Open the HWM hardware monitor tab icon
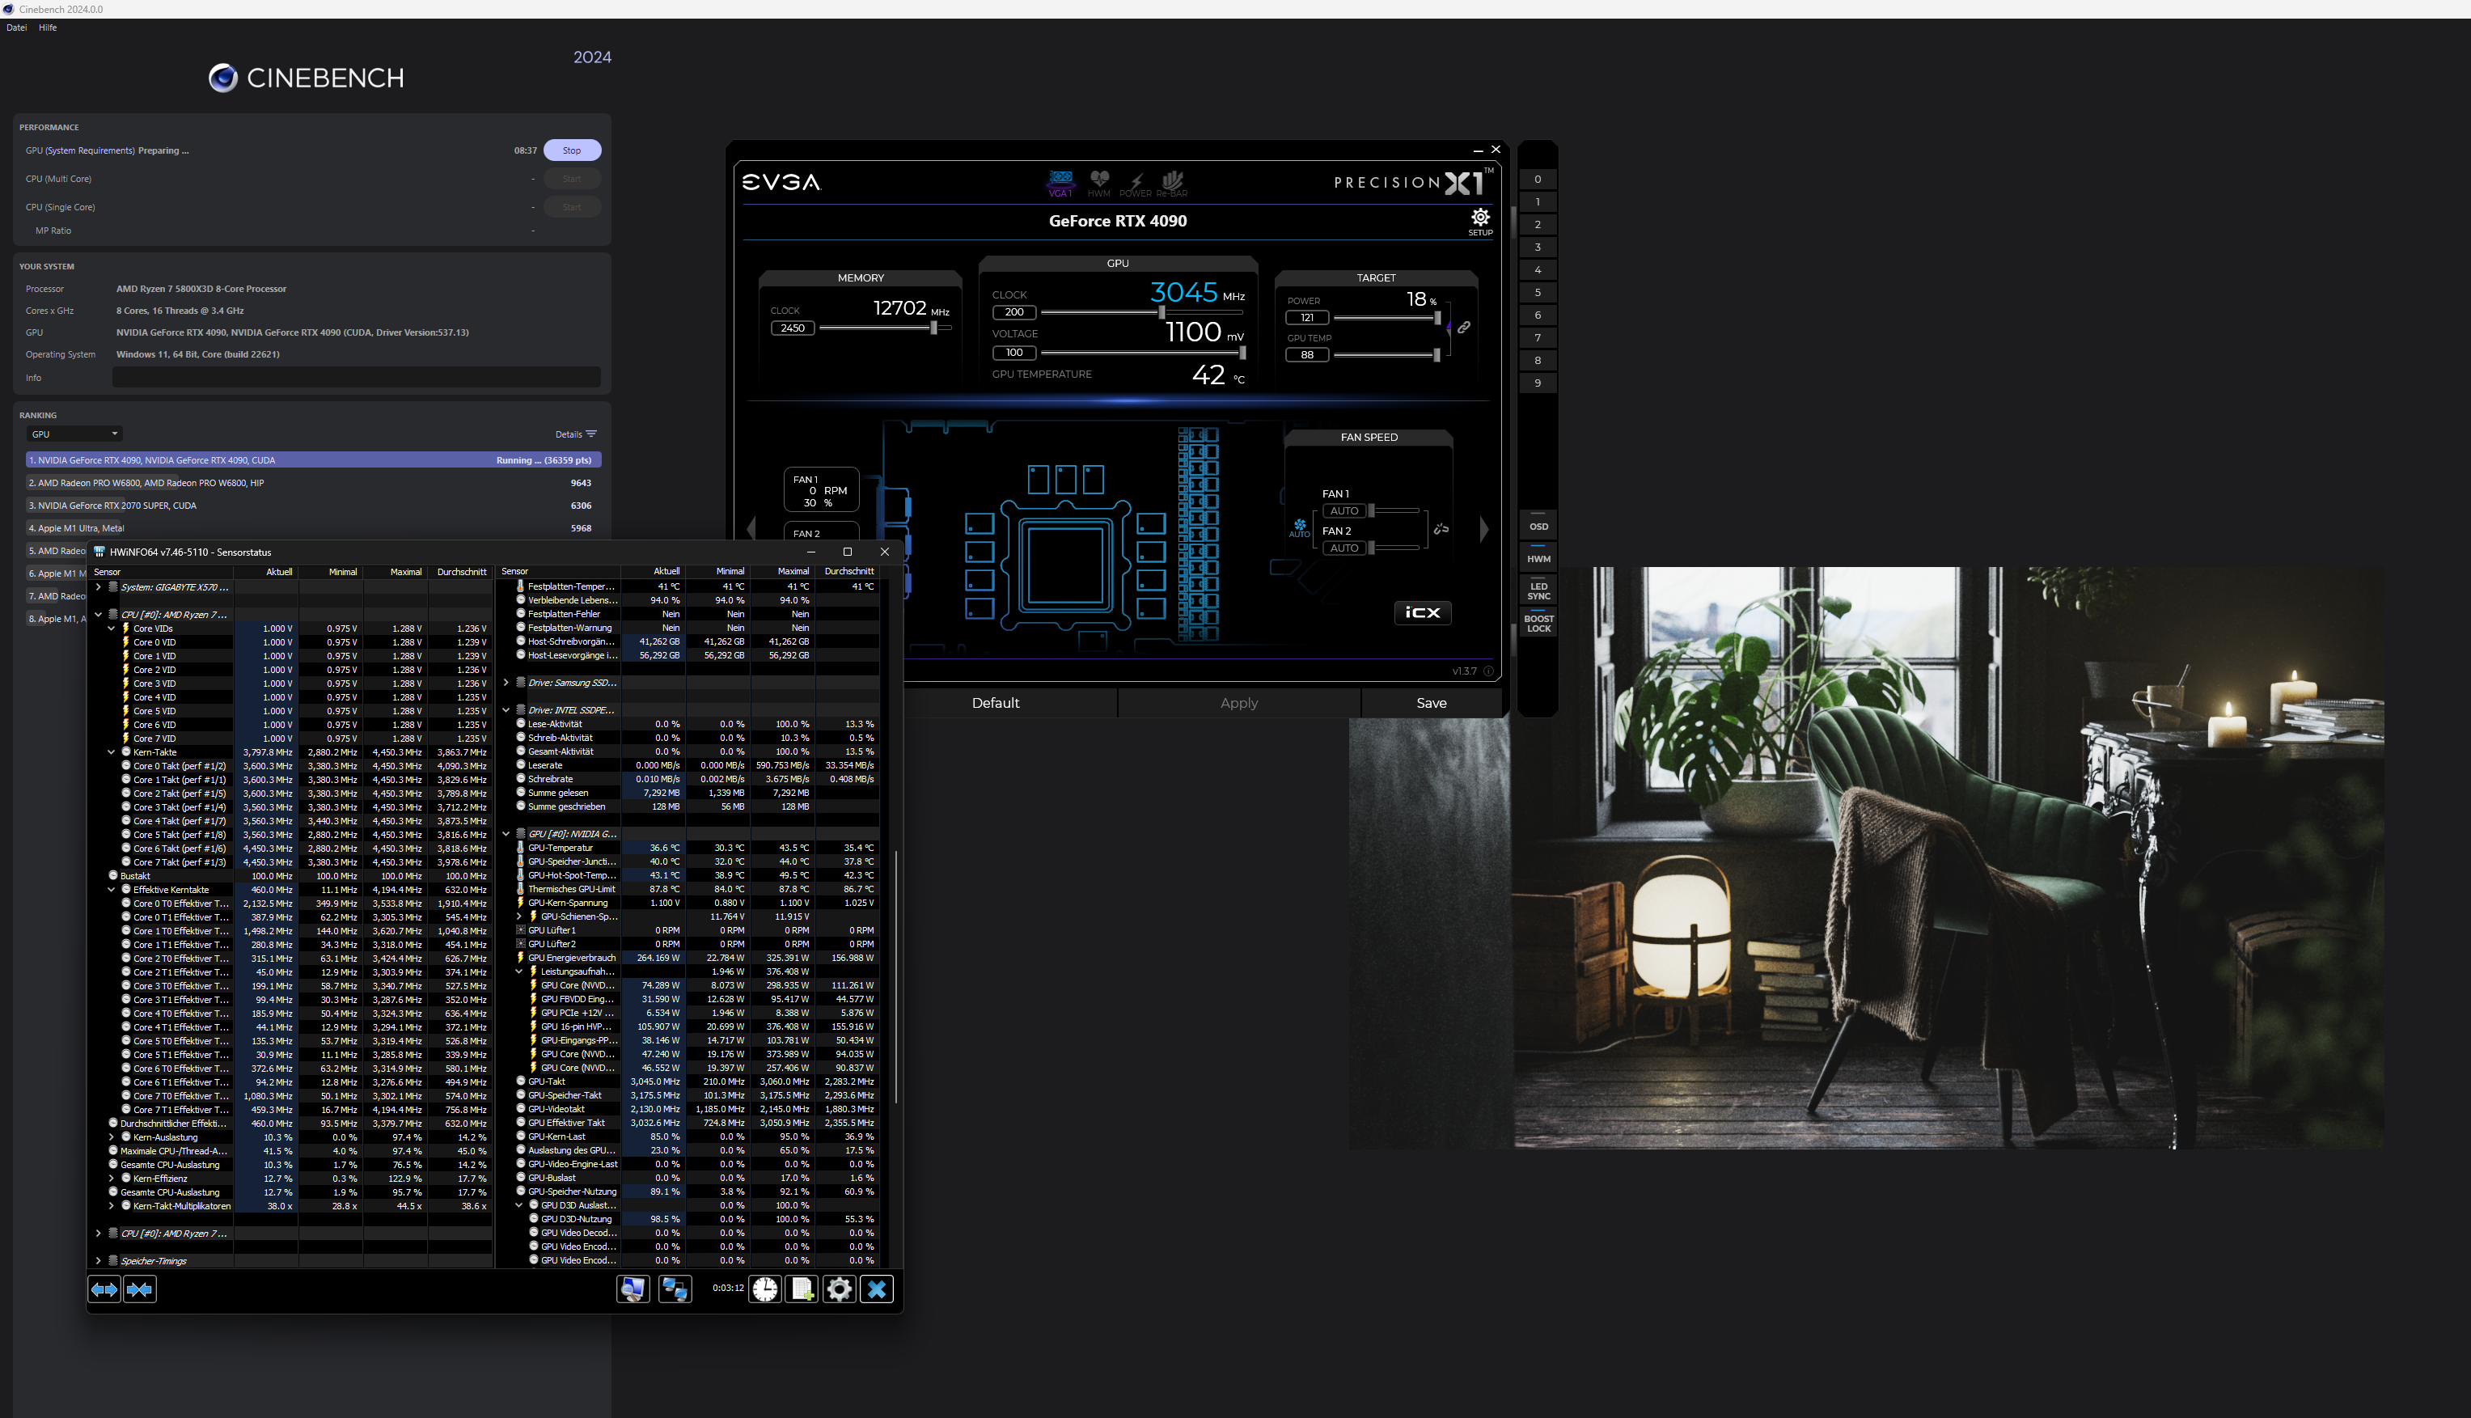Viewport: 2471px width, 1418px height. click(x=1099, y=181)
